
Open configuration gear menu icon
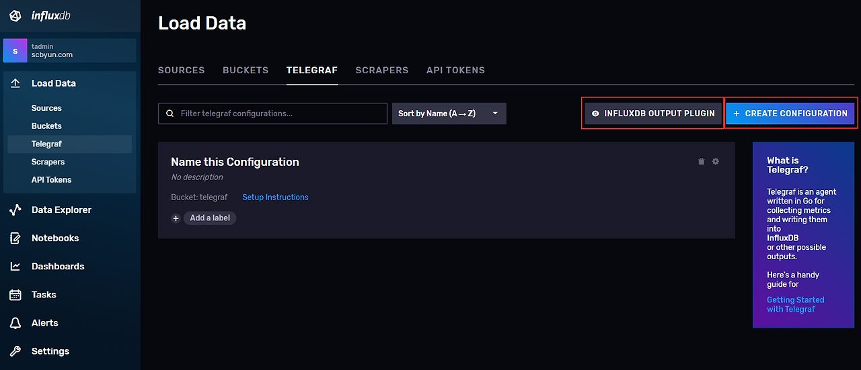[x=716, y=161]
